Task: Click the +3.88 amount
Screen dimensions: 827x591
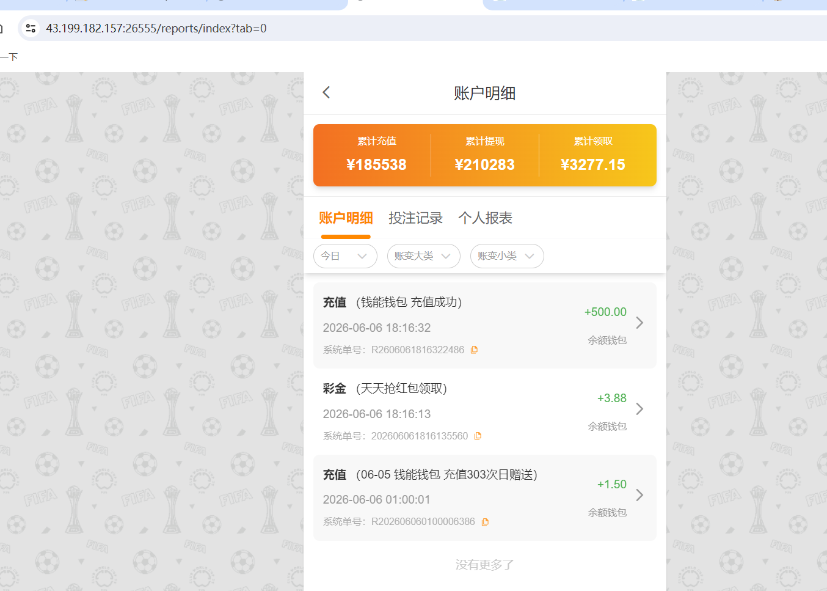Action: pos(612,398)
